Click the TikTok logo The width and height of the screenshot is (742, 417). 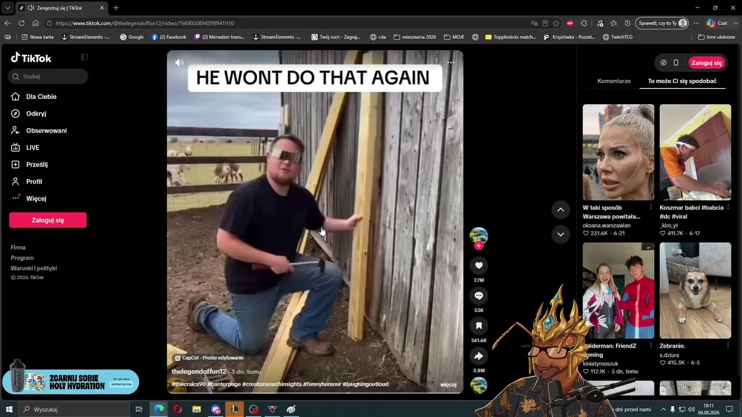click(31, 57)
